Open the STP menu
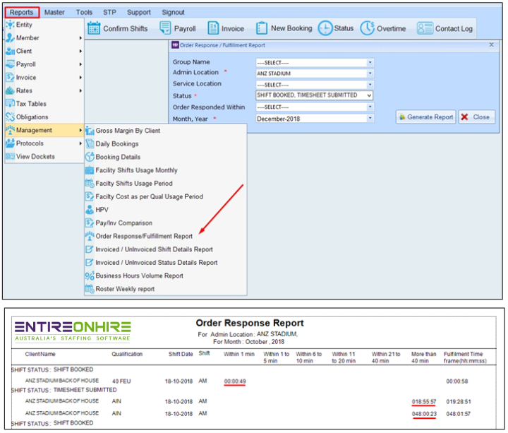This screenshot has height=433, width=508. point(109,12)
